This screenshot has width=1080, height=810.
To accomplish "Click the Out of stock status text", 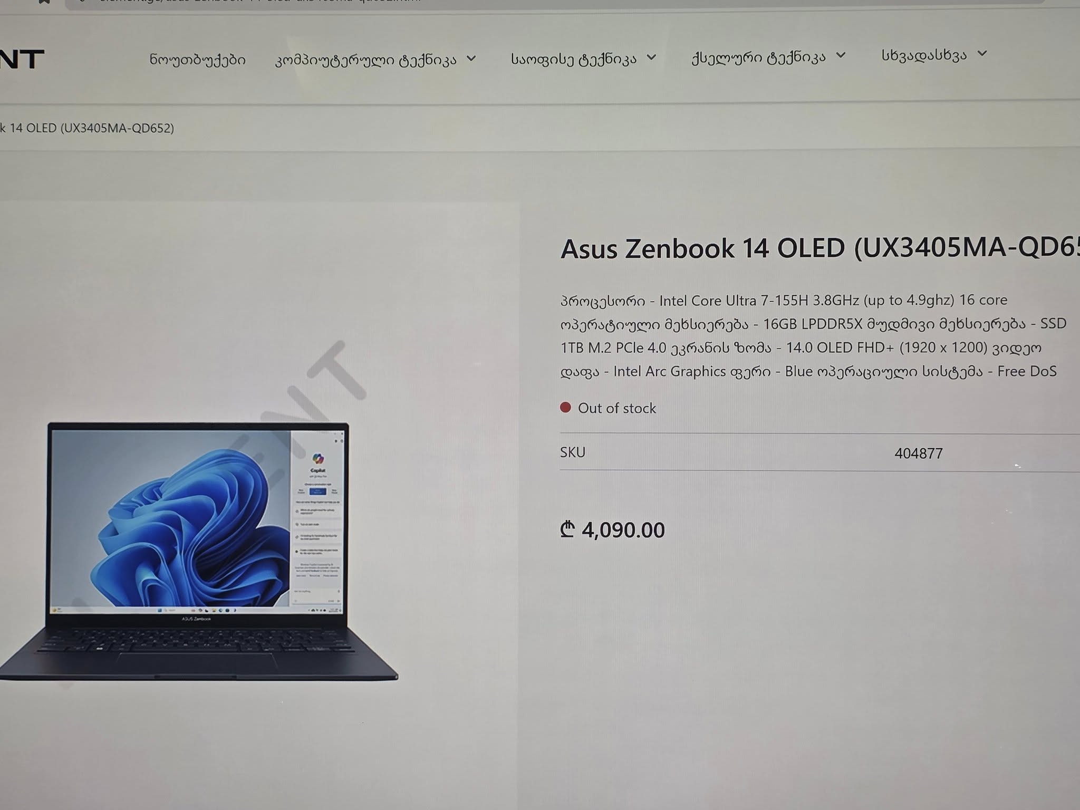I will 617,408.
